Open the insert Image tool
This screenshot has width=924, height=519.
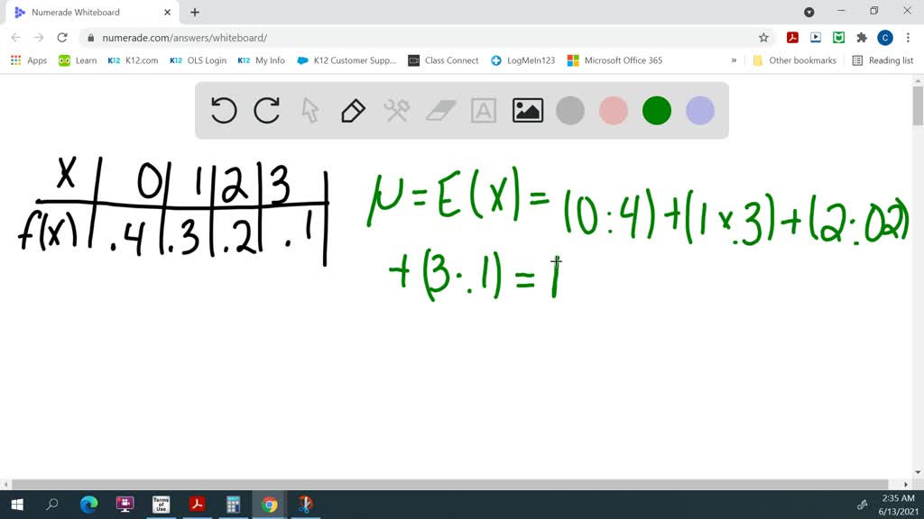click(527, 110)
